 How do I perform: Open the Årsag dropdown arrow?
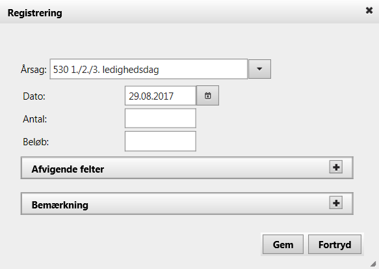point(259,69)
